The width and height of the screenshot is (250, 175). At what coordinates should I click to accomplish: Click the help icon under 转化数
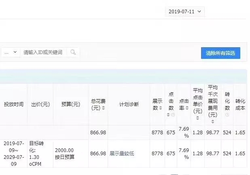pyautogui.click(x=227, y=115)
